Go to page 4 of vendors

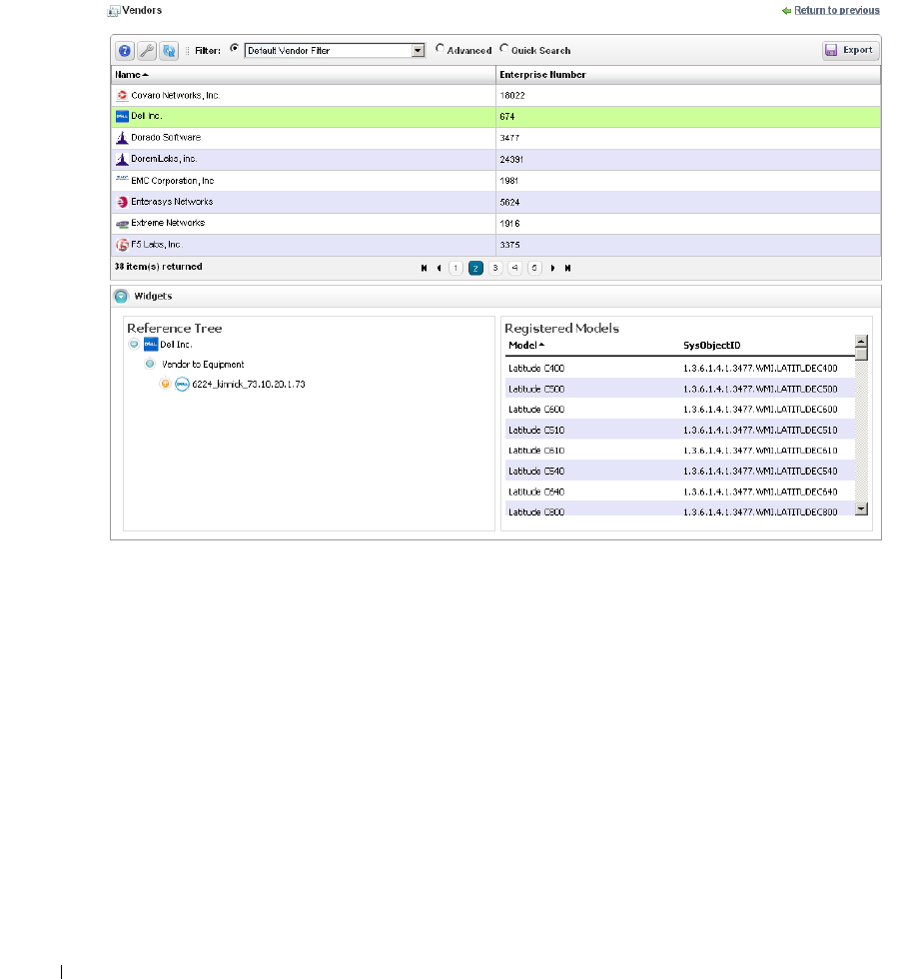pos(514,268)
